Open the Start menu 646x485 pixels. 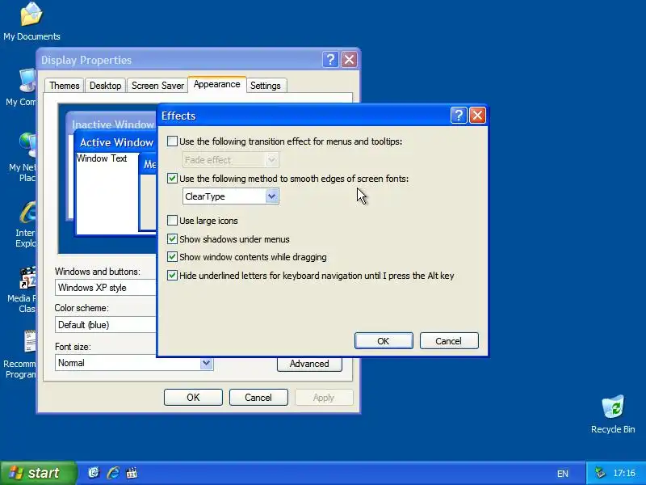coord(38,473)
